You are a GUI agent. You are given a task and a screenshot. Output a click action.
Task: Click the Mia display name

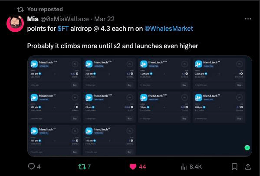[x=33, y=19]
